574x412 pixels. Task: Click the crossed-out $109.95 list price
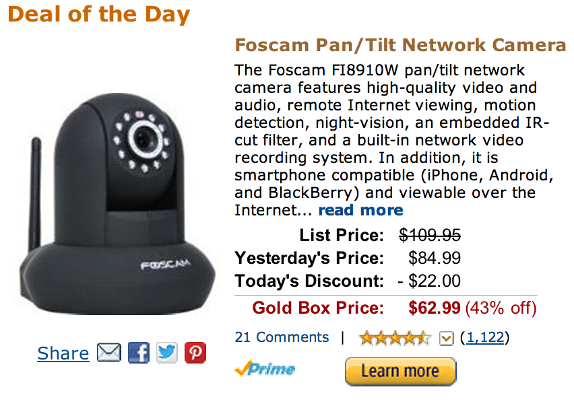click(430, 235)
